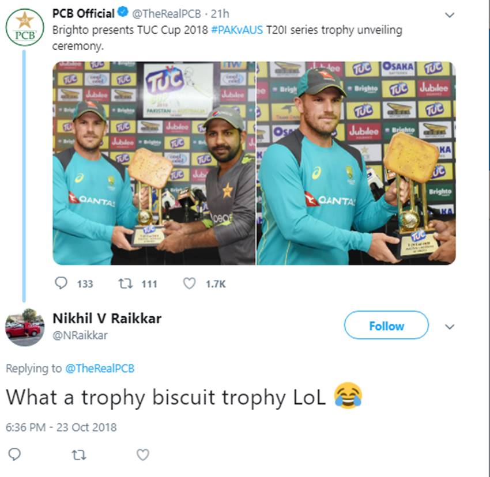
Task: View left photo of two captains with trophy
Action: coord(154,163)
